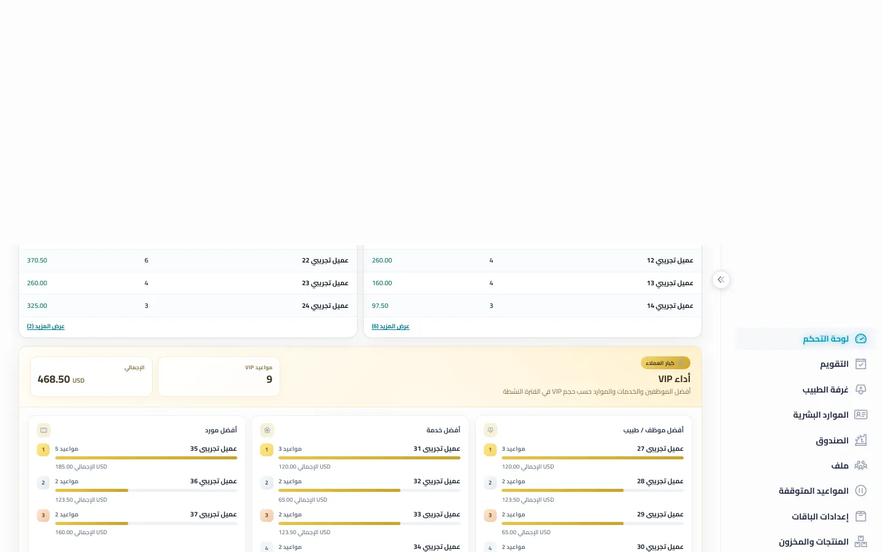This screenshot has height=552, width=883.
Task: Click the ID card icon beside الموارد البشرية
Action: coord(861,415)
